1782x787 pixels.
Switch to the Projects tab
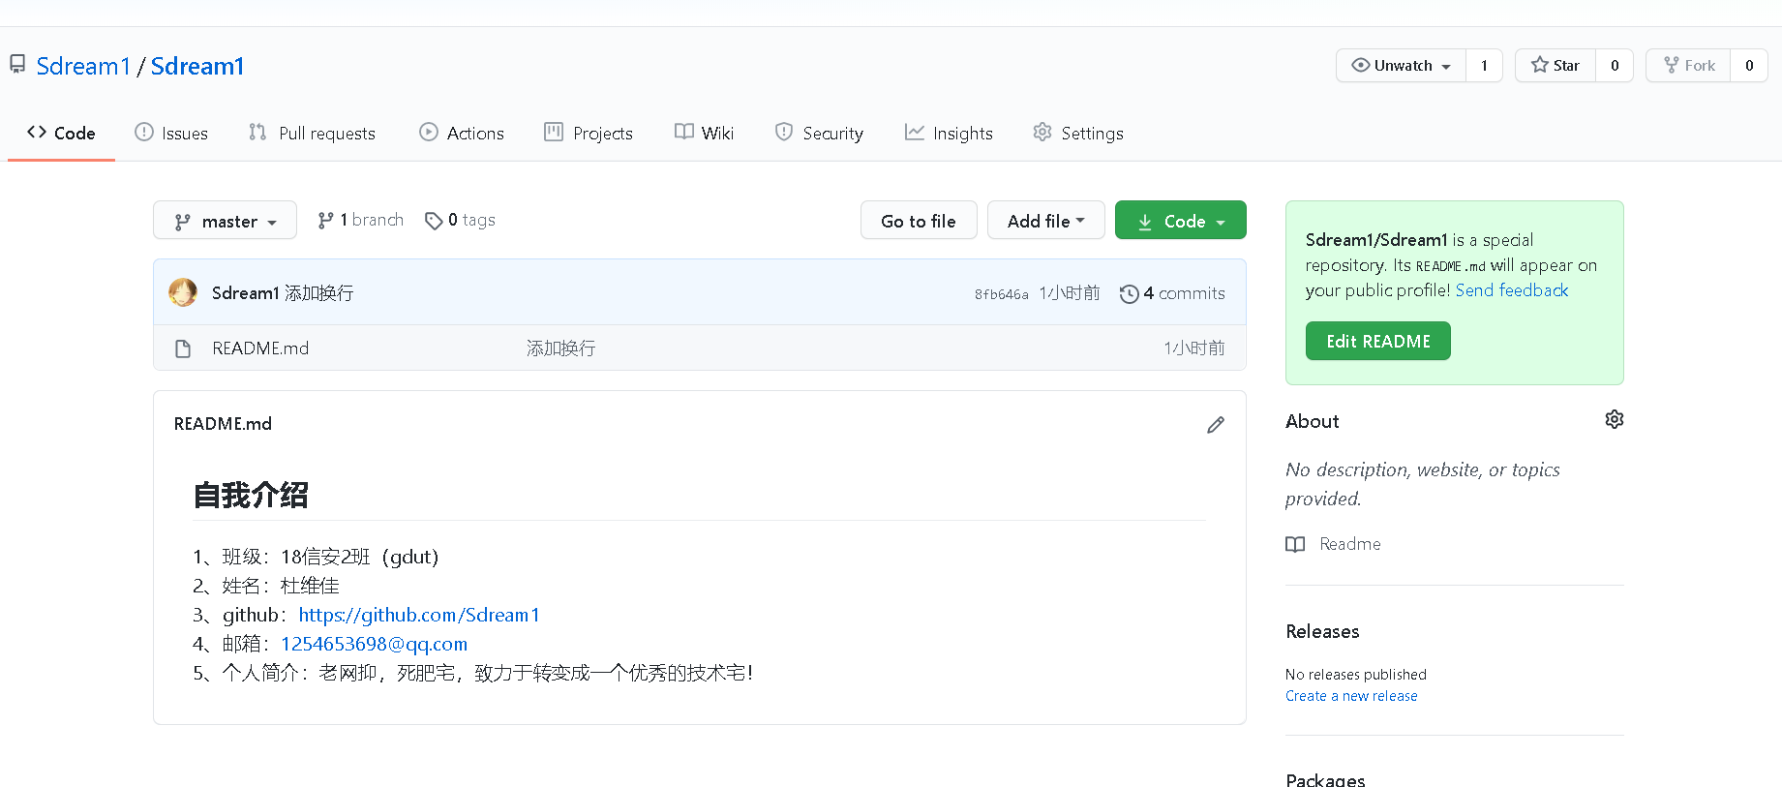(589, 133)
